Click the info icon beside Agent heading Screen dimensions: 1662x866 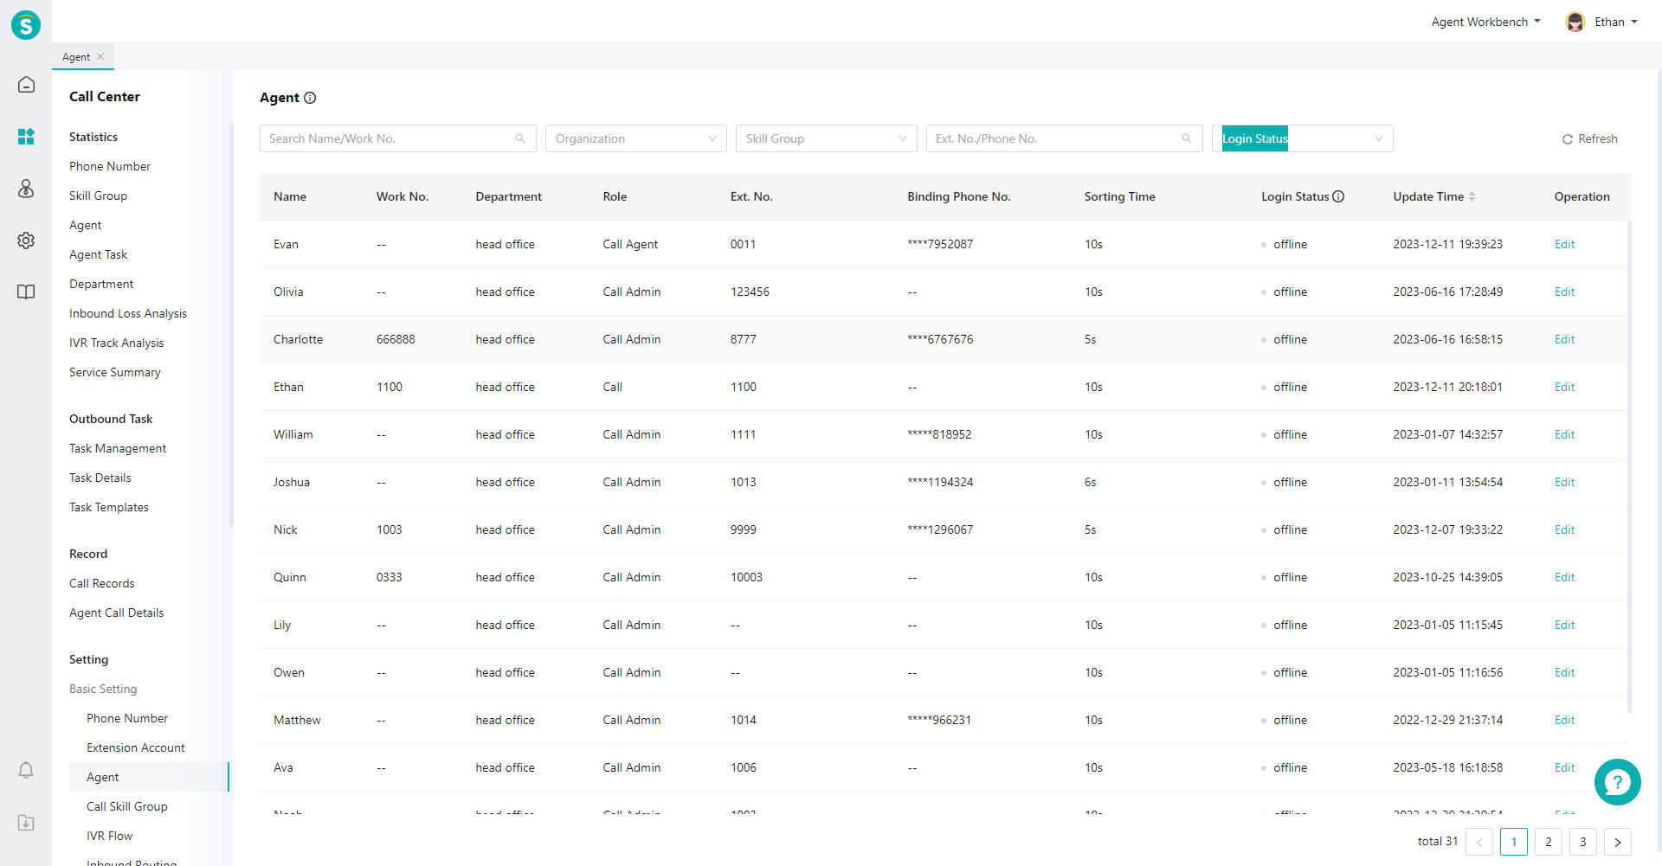coord(310,98)
